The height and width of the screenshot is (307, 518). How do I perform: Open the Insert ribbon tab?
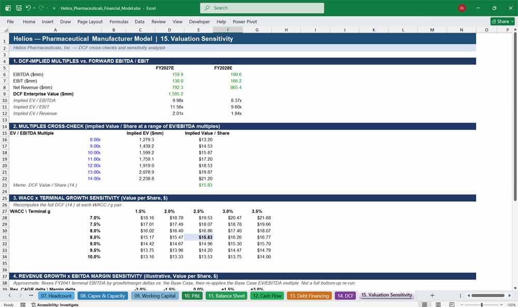click(48, 21)
